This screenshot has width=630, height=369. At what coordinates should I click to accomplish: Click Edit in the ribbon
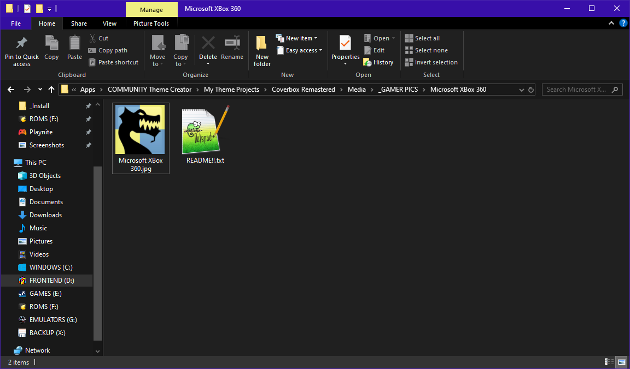click(x=374, y=50)
